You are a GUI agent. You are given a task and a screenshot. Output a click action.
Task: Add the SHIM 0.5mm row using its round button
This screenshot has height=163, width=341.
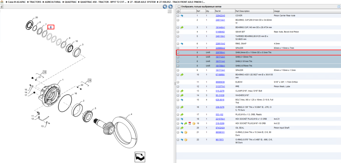178,53
